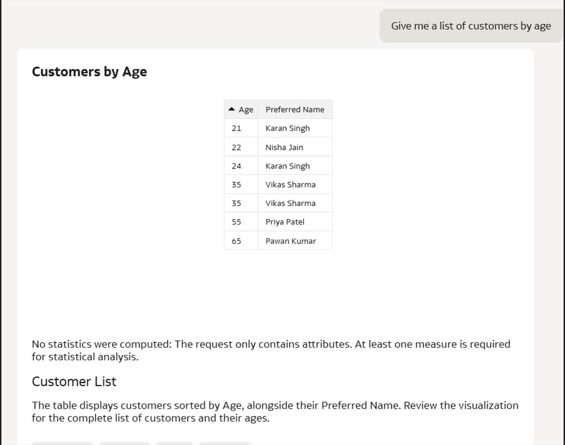Select the row for Karan Singh aged 21
This screenshot has width=565, height=445.
tap(277, 128)
